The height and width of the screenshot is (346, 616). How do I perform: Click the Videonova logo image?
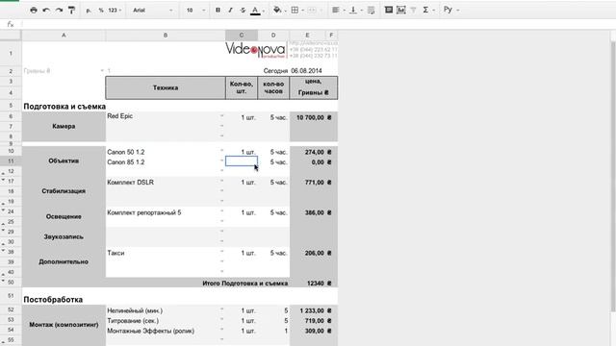(x=255, y=50)
